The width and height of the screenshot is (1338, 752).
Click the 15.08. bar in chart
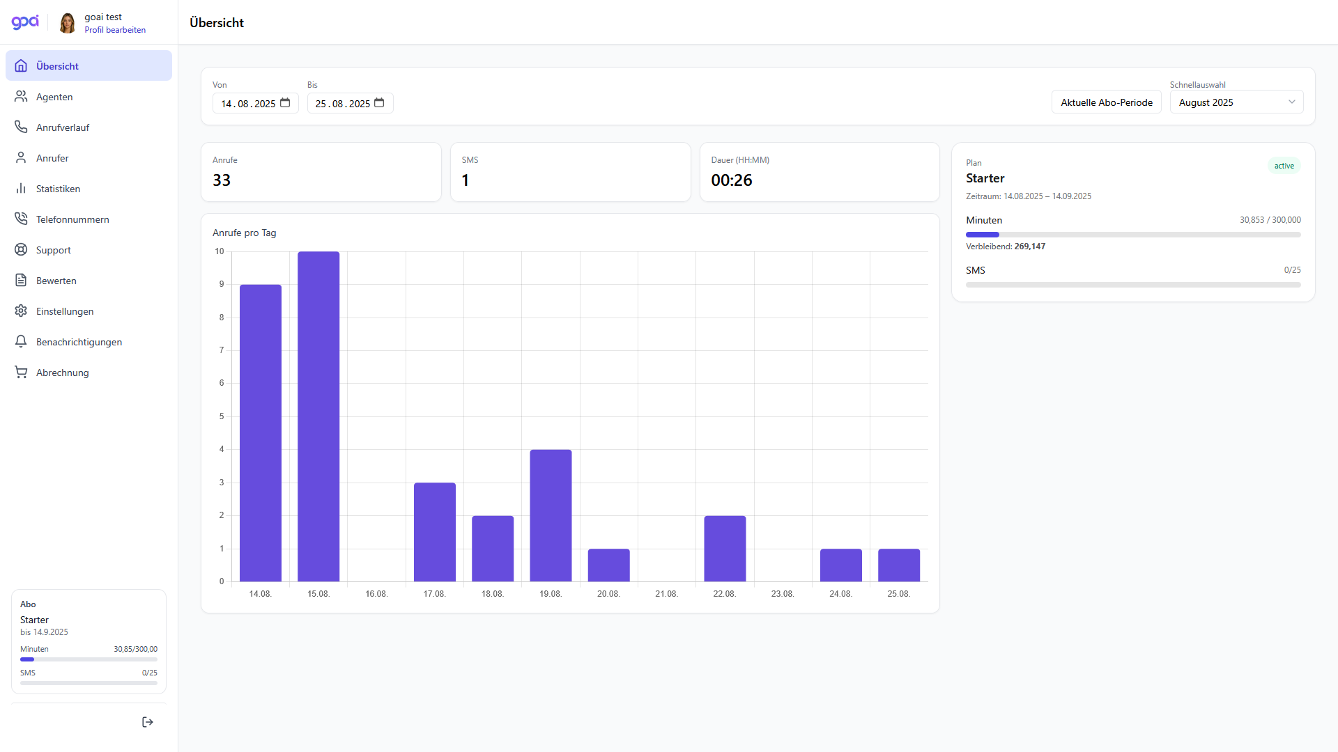pos(318,416)
